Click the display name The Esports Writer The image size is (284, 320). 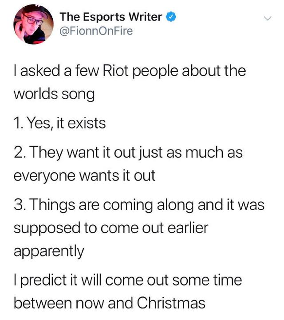click(x=111, y=17)
